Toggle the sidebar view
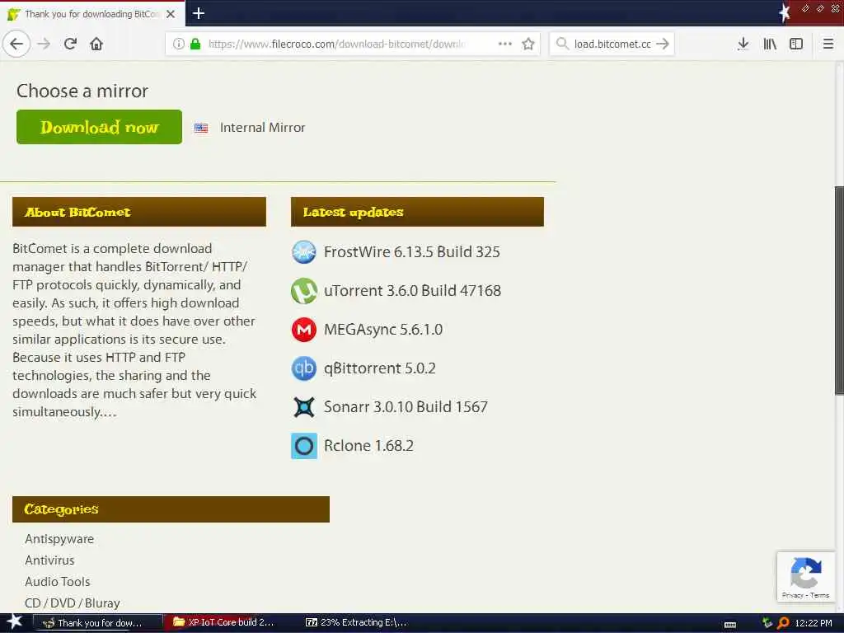This screenshot has width=844, height=633. point(796,44)
